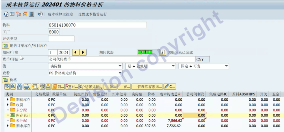Click the binoculars find icon in grid toolbar
Viewport: 284px width, 132px height.
click(19, 86)
